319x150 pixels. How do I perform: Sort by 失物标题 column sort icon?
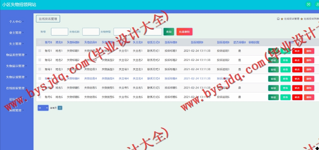79,43
